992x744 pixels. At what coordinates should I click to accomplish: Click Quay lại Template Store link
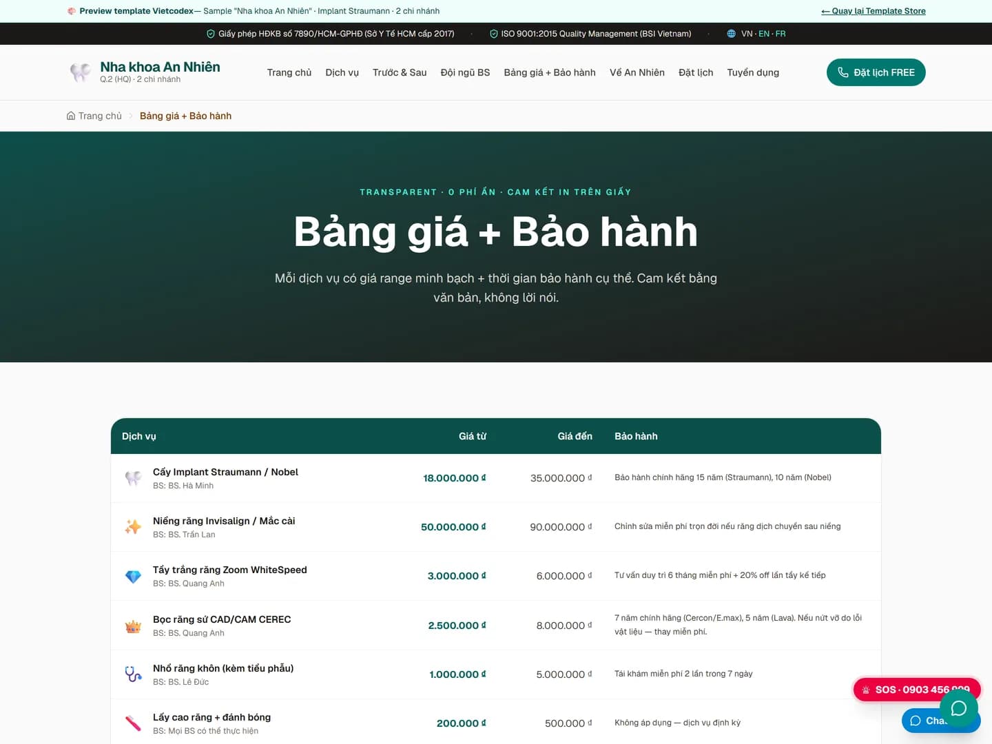tap(874, 11)
